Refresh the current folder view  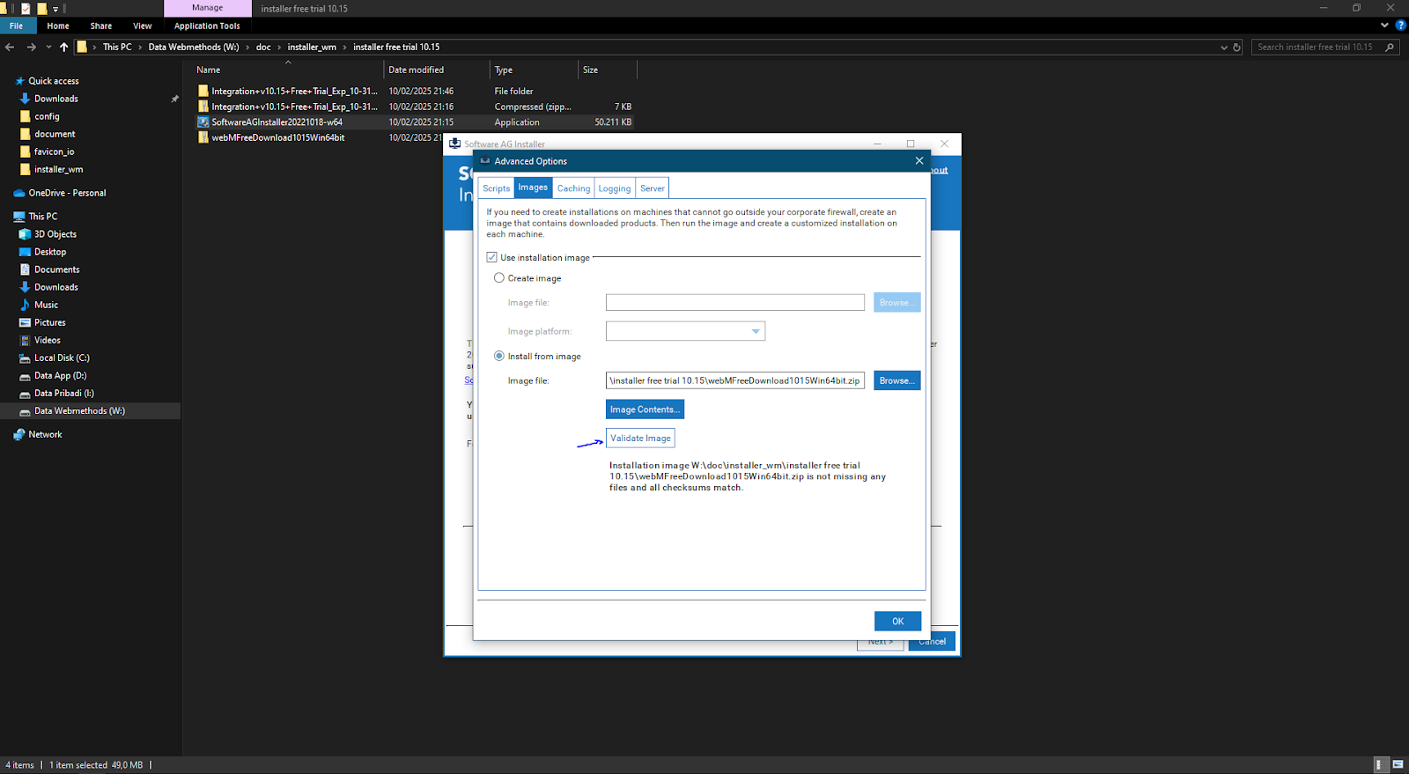pos(1236,48)
